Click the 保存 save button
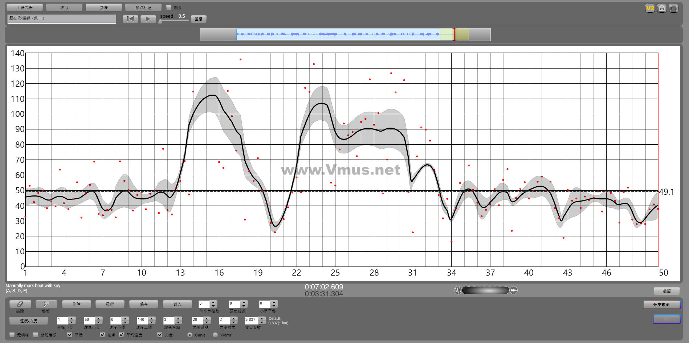The image size is (689, 343). [144, 304]
